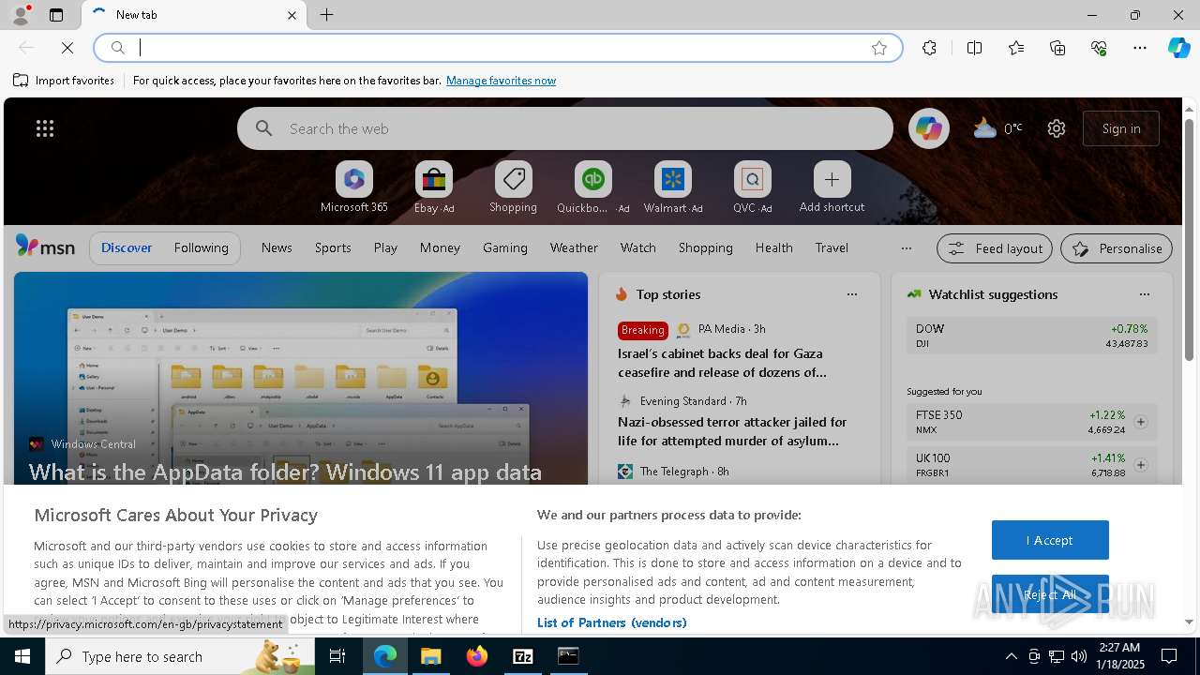
Task: Close the New tab tab
Action: pos(292,15)
